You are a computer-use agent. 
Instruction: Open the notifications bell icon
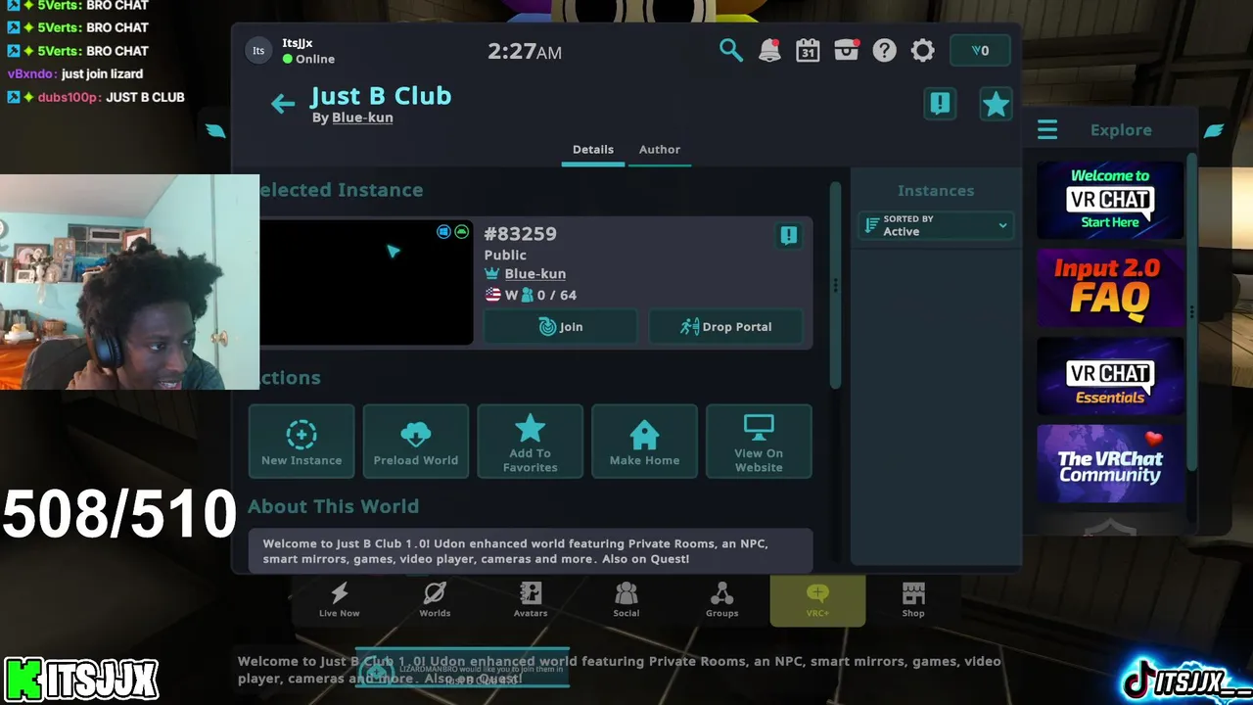pos(770,50)
